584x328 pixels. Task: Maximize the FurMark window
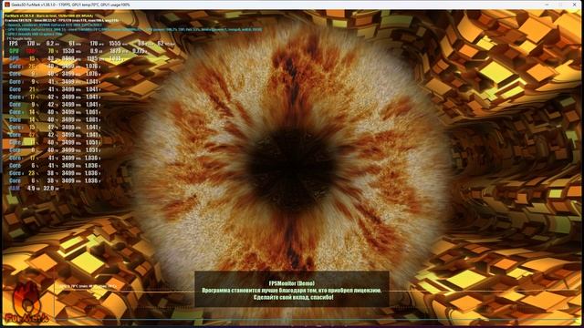(560, 5)
